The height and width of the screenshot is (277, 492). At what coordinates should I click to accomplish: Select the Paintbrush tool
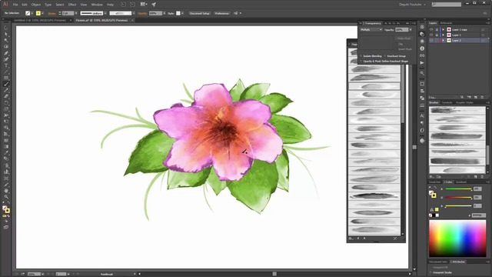tap(6, 84)
